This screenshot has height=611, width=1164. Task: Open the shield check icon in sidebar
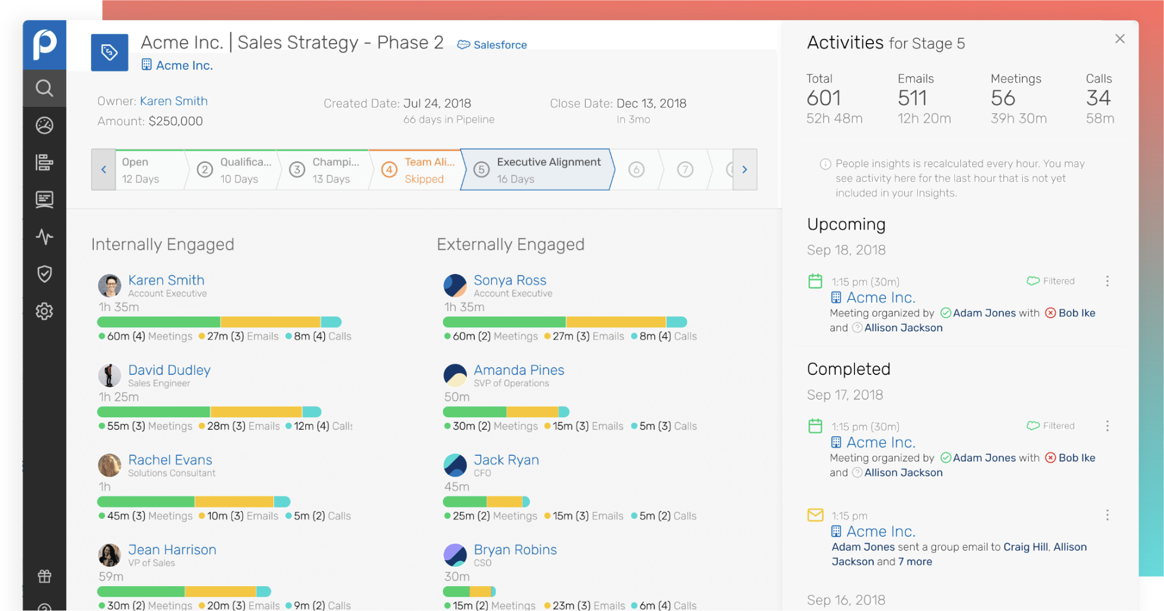point(44,274)
